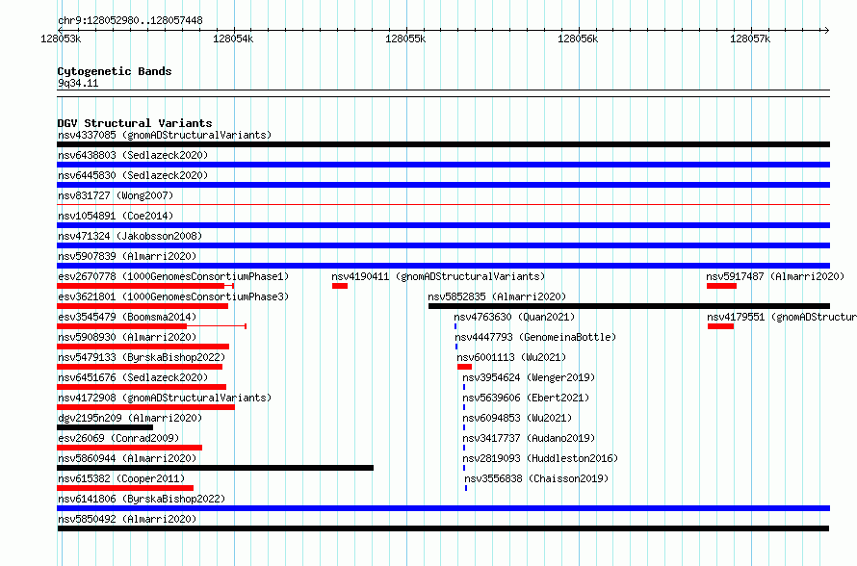Viewport: 857px width, 566px height.
Task: Click red bar under nsv4172908 (gnomADStructuralVariants)
Action: point(146,407)
